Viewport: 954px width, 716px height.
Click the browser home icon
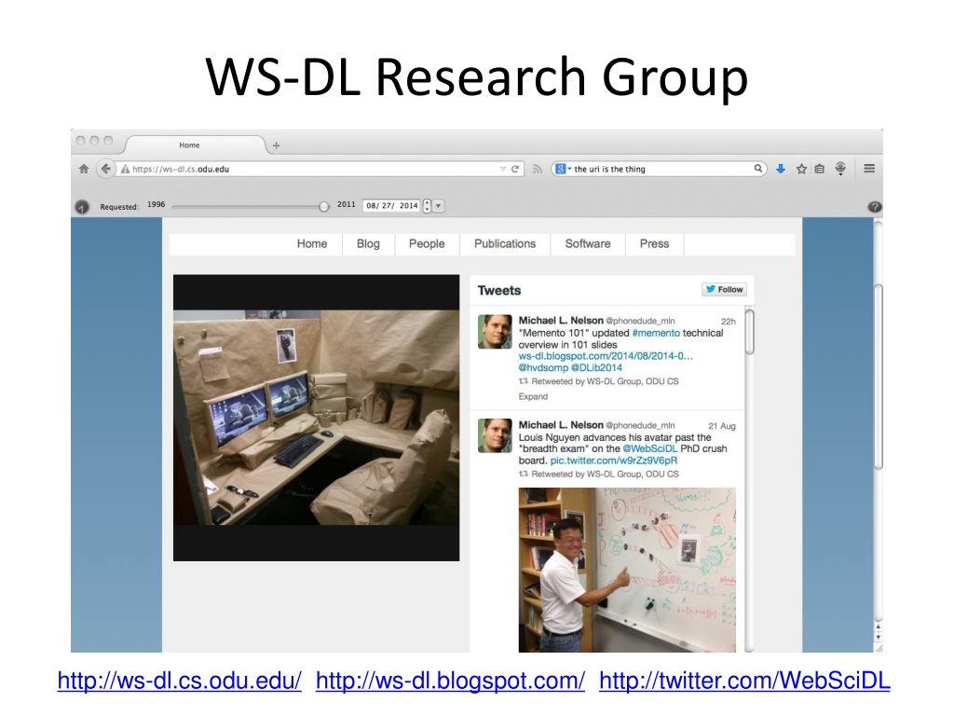pyautogui.click(x=84, y=169)
